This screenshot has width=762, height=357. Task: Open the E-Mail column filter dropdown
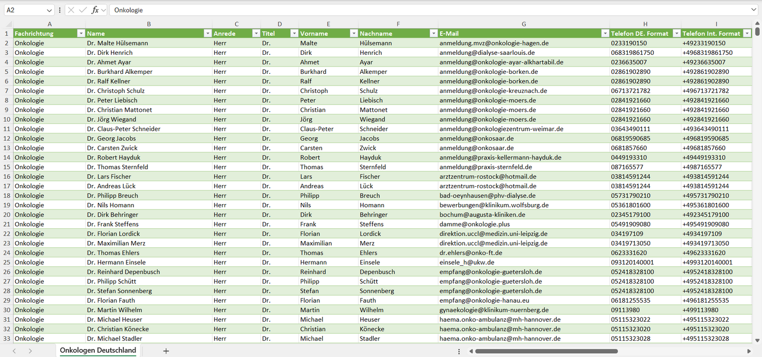(x=605, y=33)
